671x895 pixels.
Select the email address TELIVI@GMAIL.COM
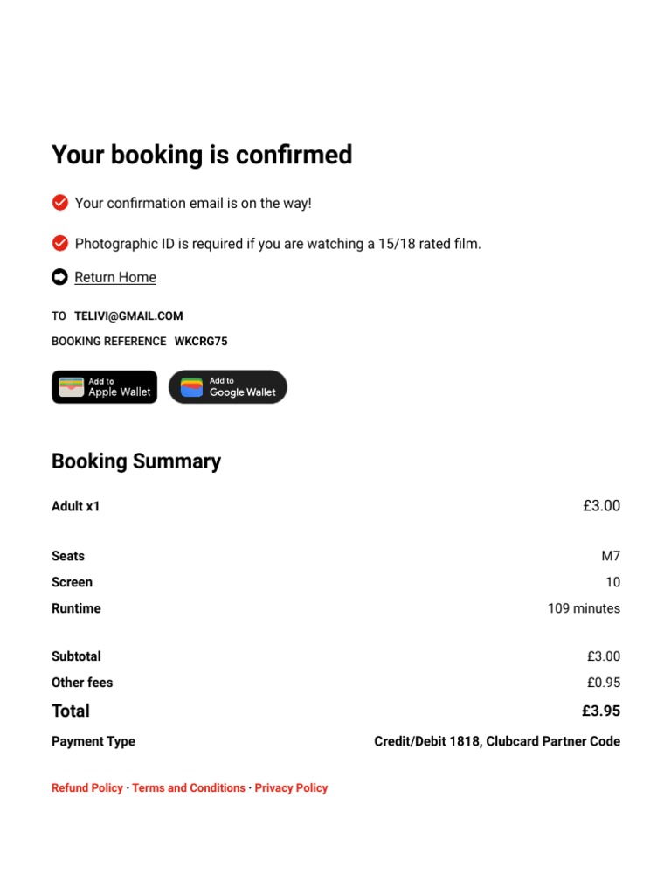pyautogui.click(x=128, y=316)
